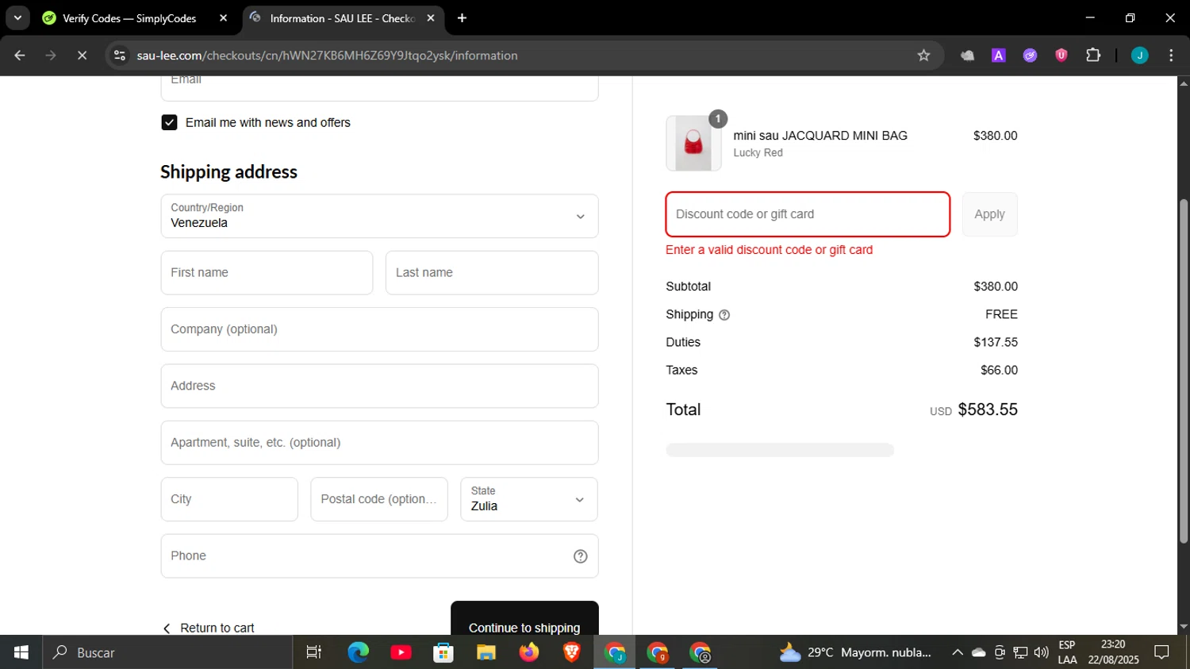Click the pink shield extension icon
Image resolution: width=1190 pixels, height=669 pixels.
point(1061,56)
